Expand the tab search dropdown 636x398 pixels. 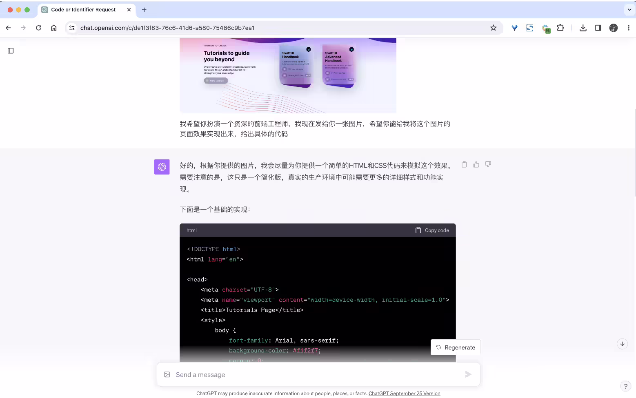[629, 9]
